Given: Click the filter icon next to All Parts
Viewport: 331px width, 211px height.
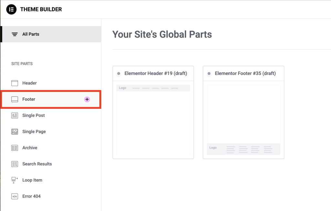Looking at the screenshot, I should pos(15,34).
